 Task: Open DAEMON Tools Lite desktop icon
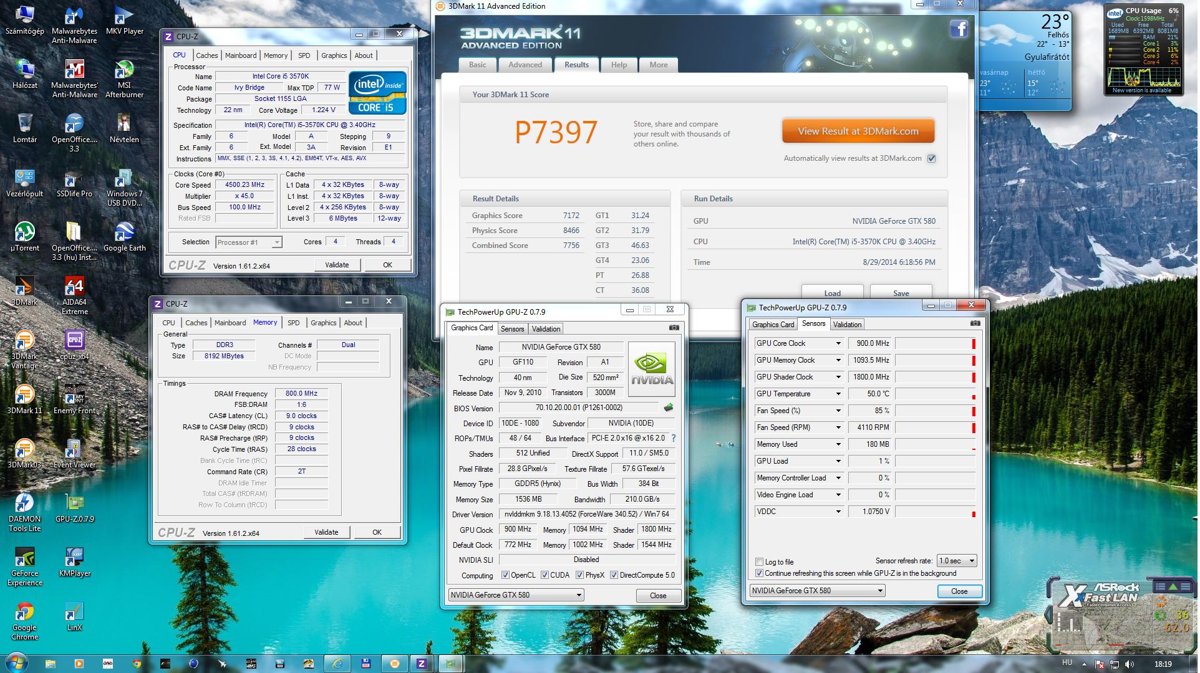(24, 512)
